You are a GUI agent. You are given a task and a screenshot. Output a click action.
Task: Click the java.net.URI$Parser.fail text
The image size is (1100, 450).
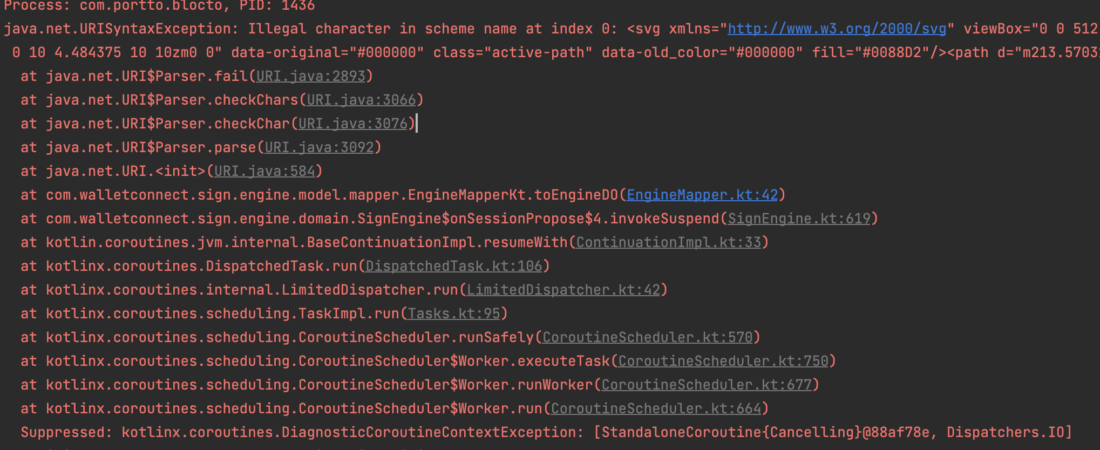coord(147,76)
